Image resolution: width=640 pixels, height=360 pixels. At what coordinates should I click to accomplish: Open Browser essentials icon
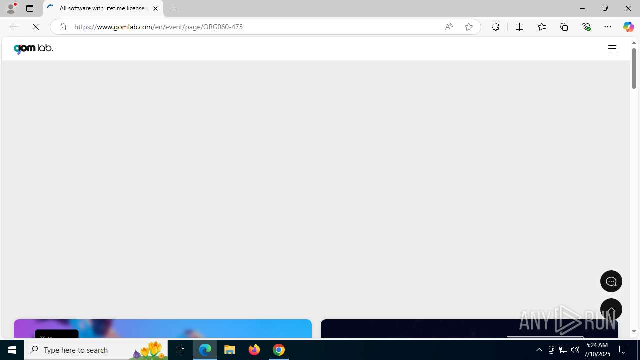tap(586, 27)
